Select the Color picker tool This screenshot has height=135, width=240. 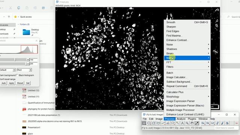(x=196, y=123)
